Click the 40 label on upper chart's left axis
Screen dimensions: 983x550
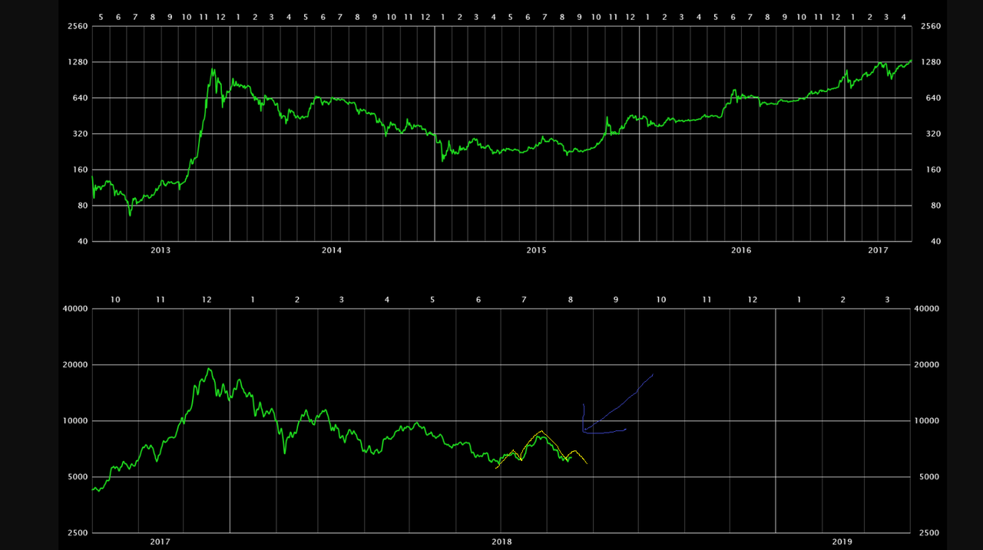pyautogui.click(x=84, y=242)
